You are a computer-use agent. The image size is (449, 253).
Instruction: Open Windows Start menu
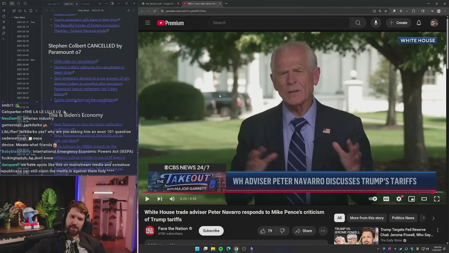point(197,249)
